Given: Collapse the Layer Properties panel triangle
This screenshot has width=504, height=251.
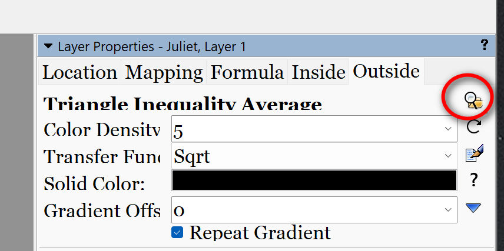Looking at the screenshot, I should pyautogui.click(x=48, y=46).
